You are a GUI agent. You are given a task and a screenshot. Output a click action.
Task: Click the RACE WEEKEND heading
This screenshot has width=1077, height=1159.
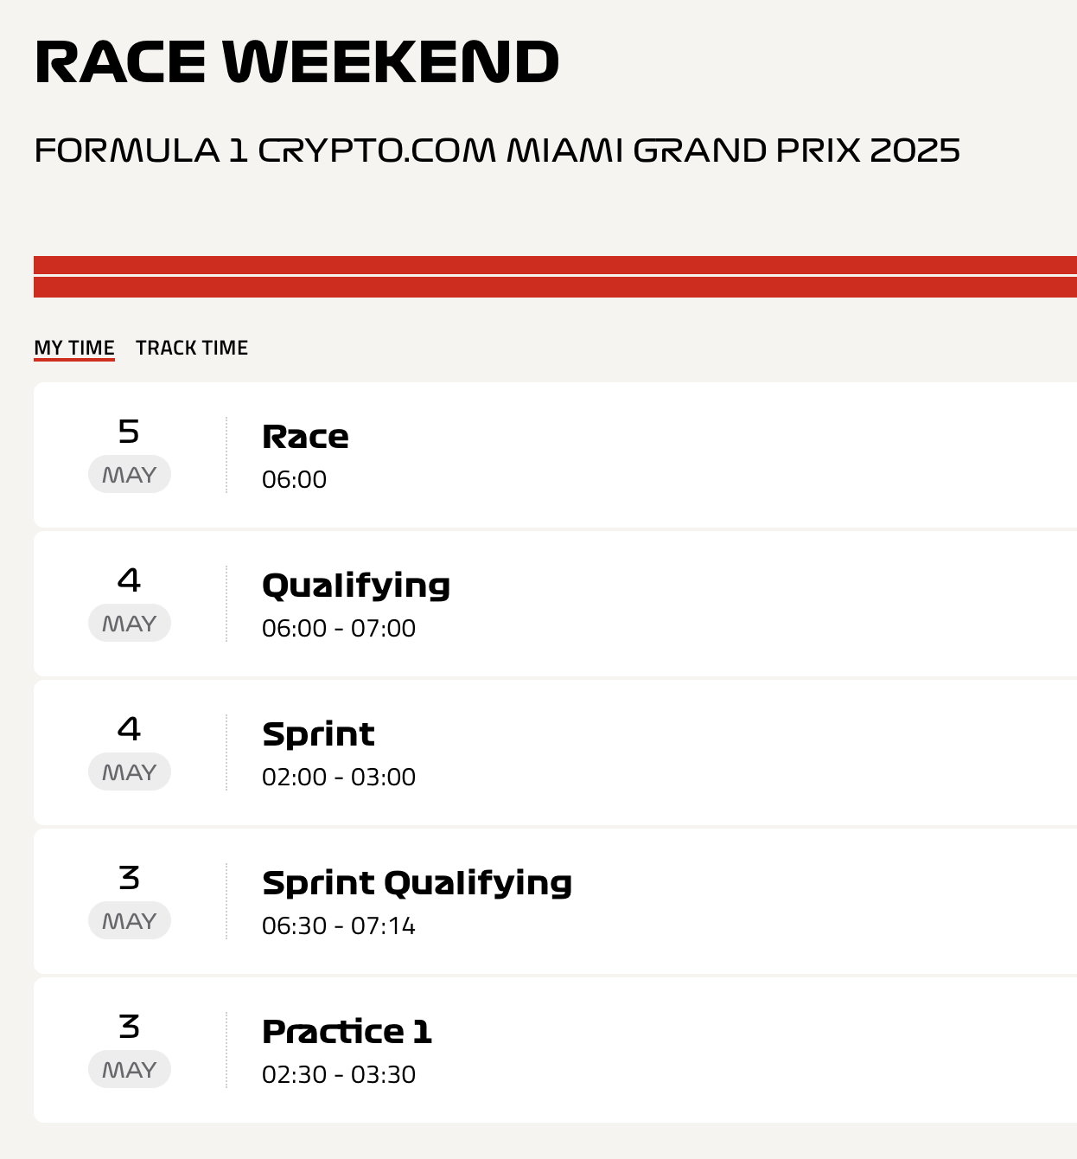297,62
